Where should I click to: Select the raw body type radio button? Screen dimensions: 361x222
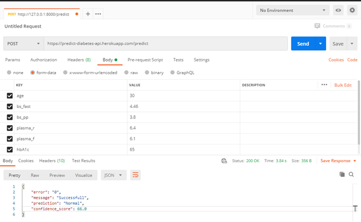(x=127, y=72)
